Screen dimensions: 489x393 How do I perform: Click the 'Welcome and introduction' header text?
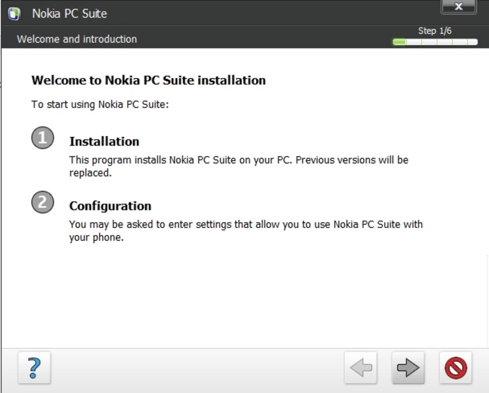tap(77, 39)
